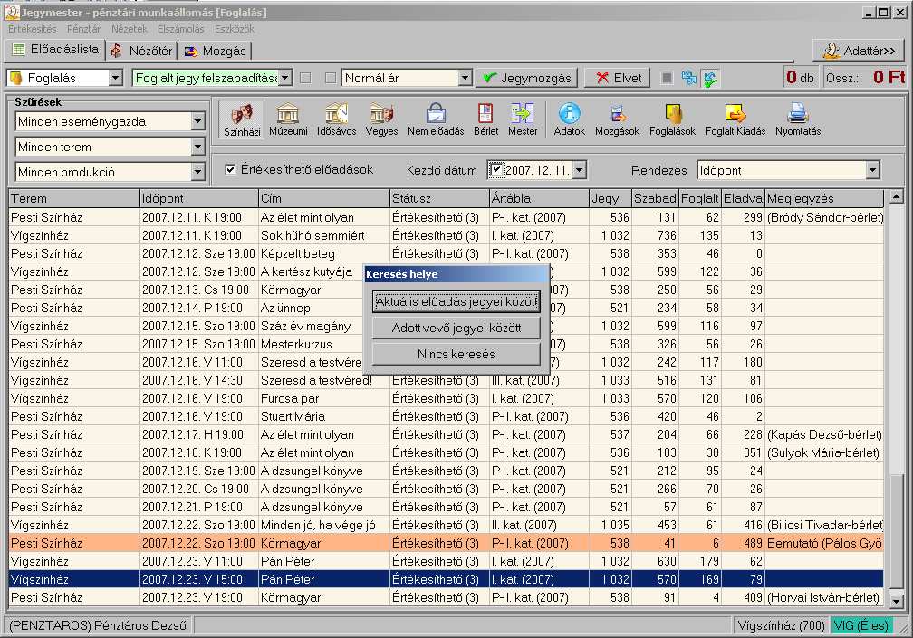
Task: Sort by the Időpont column header
Action: (x=199, y=198)
